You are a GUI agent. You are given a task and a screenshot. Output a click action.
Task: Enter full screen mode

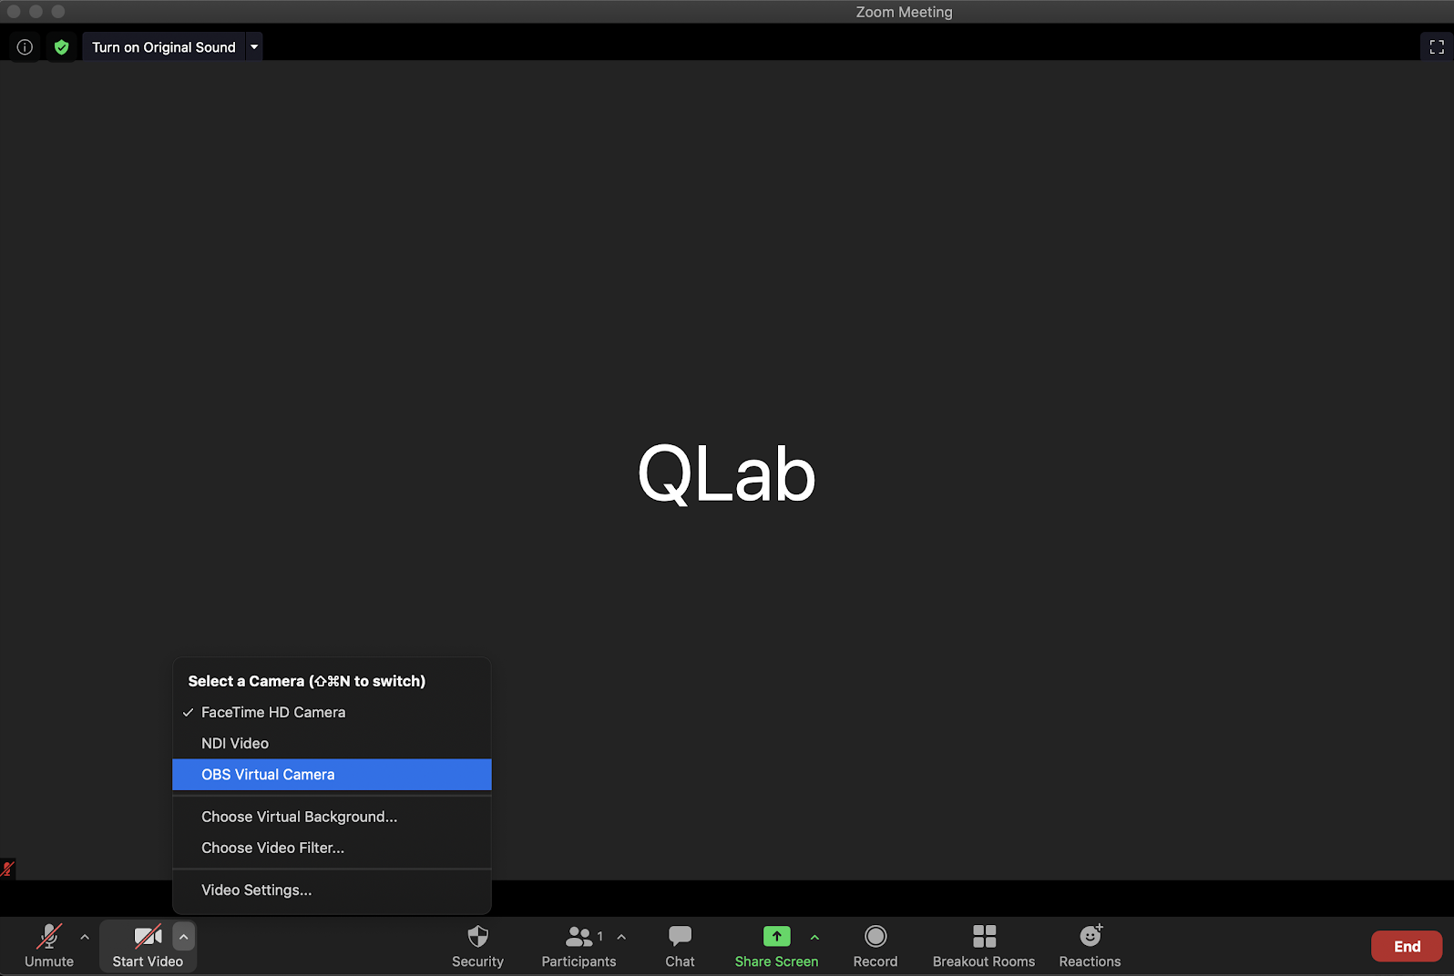(1436, 47)
